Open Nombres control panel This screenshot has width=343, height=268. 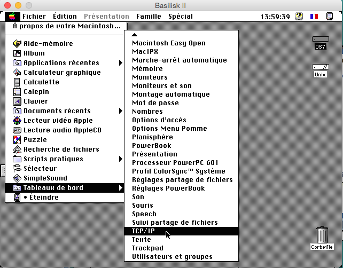click(181, 111)
